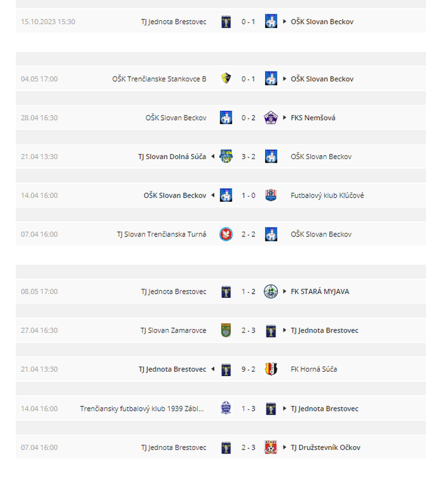Click OŠK Trenčianske Stankovce B crest
The height and width of the screenshot is (483, 426).
point(226,78)
